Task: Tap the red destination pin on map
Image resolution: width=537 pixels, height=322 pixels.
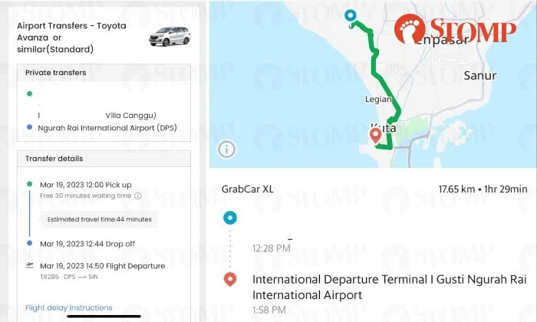Action: coord(376,135)
